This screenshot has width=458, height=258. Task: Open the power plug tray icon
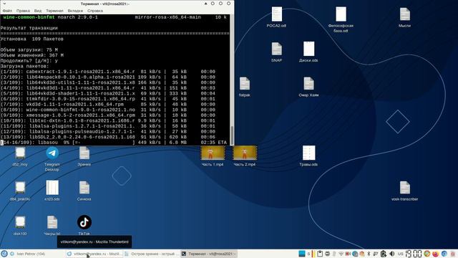point(376,254)
